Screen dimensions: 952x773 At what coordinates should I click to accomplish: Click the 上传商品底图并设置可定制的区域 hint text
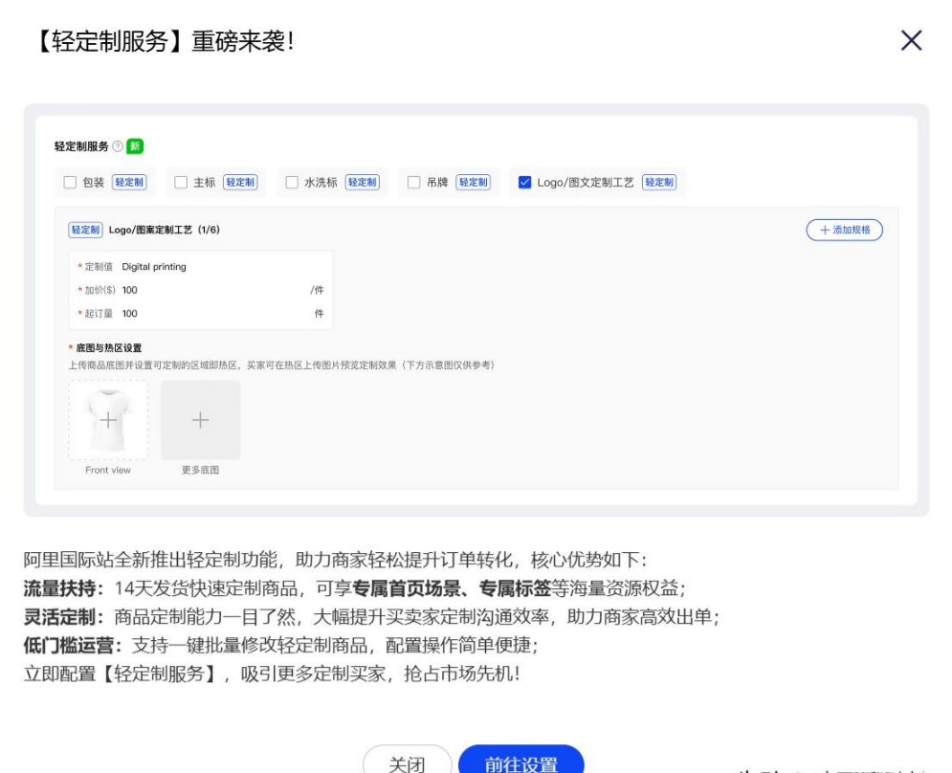pos(281,364)
